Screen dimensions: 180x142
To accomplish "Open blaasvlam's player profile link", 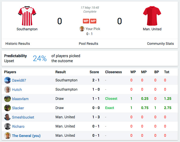I will tap(20, 99).
